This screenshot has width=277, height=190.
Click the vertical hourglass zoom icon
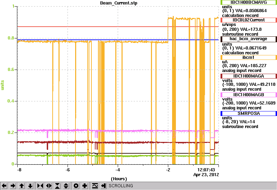(57, 186)
